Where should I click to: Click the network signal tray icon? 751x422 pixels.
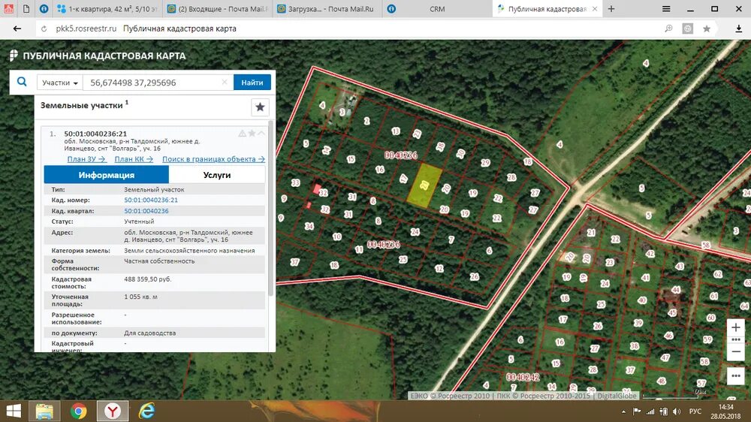click(650, 411)
